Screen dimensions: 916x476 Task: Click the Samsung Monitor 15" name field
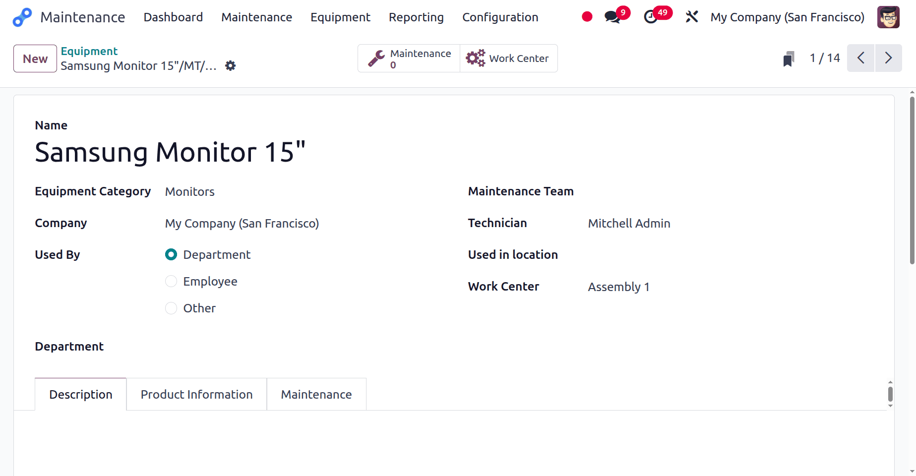[170, 152]
